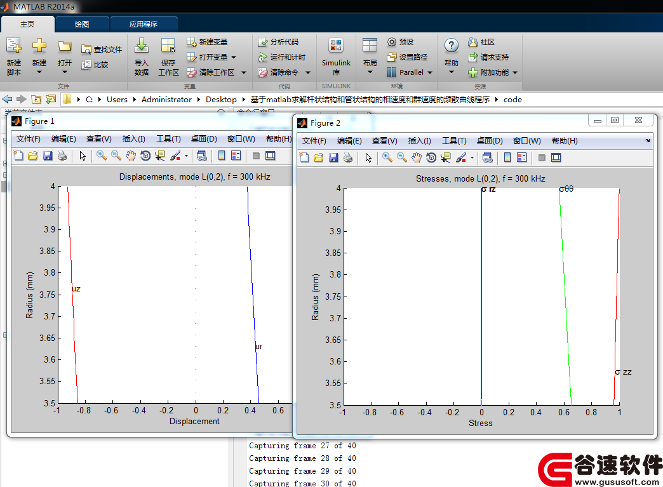Open the 社区 (Community) link
Screen dimensions: 663x487
pyautogui.click(x=481, y=42)
